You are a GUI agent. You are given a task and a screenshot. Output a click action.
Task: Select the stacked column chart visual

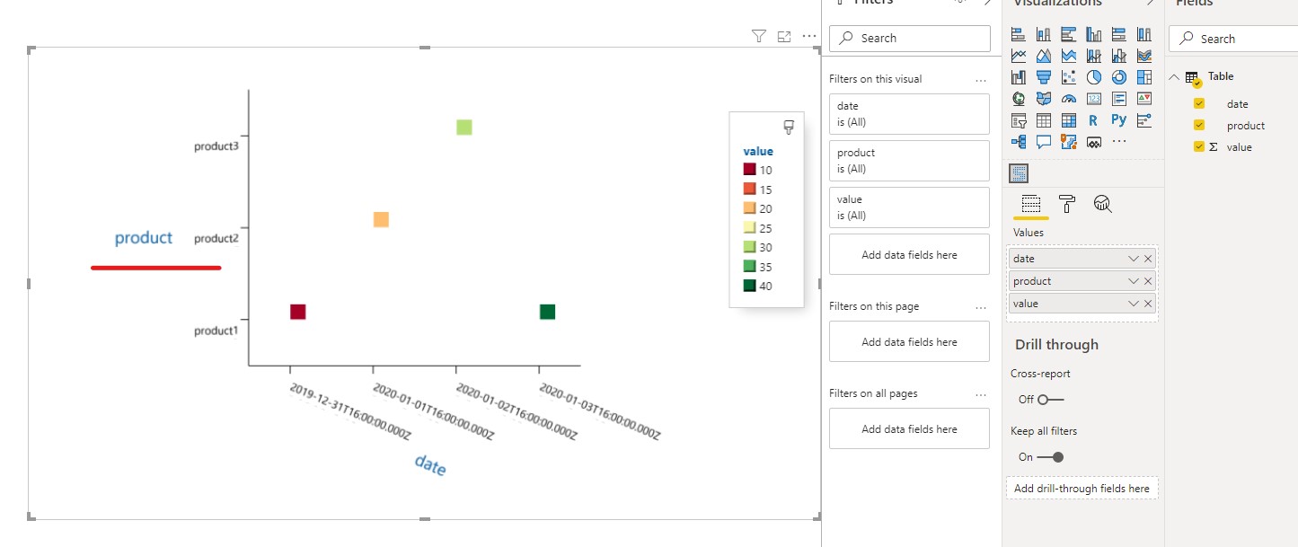pyautogui.click(x=1044, y=35)
